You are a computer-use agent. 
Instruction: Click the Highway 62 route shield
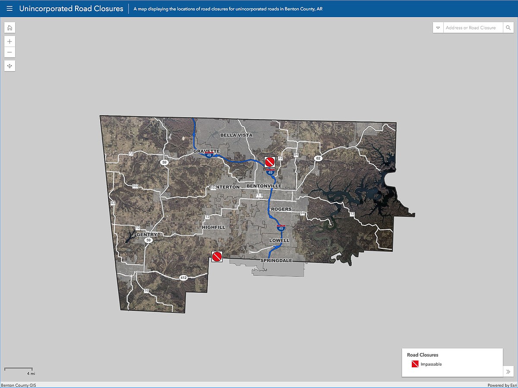(318, 158)
